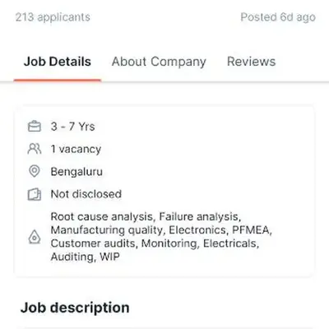Click the location pin icon
Image resolution: width=329 pixels, height=329 pixels.
click(x=35, y=172)
